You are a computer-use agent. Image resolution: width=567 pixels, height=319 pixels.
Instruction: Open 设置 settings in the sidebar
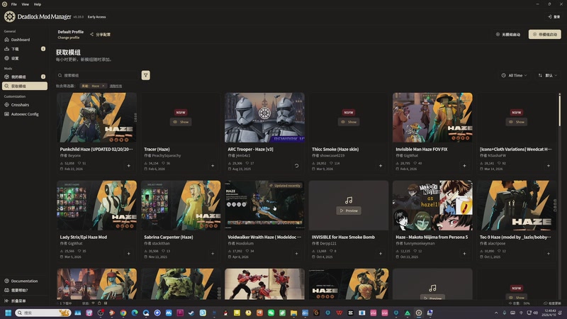click(25, 58)
